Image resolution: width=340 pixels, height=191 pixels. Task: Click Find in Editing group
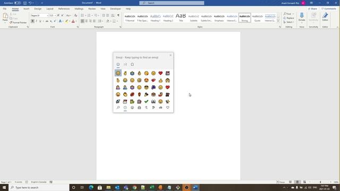[287, 14]
